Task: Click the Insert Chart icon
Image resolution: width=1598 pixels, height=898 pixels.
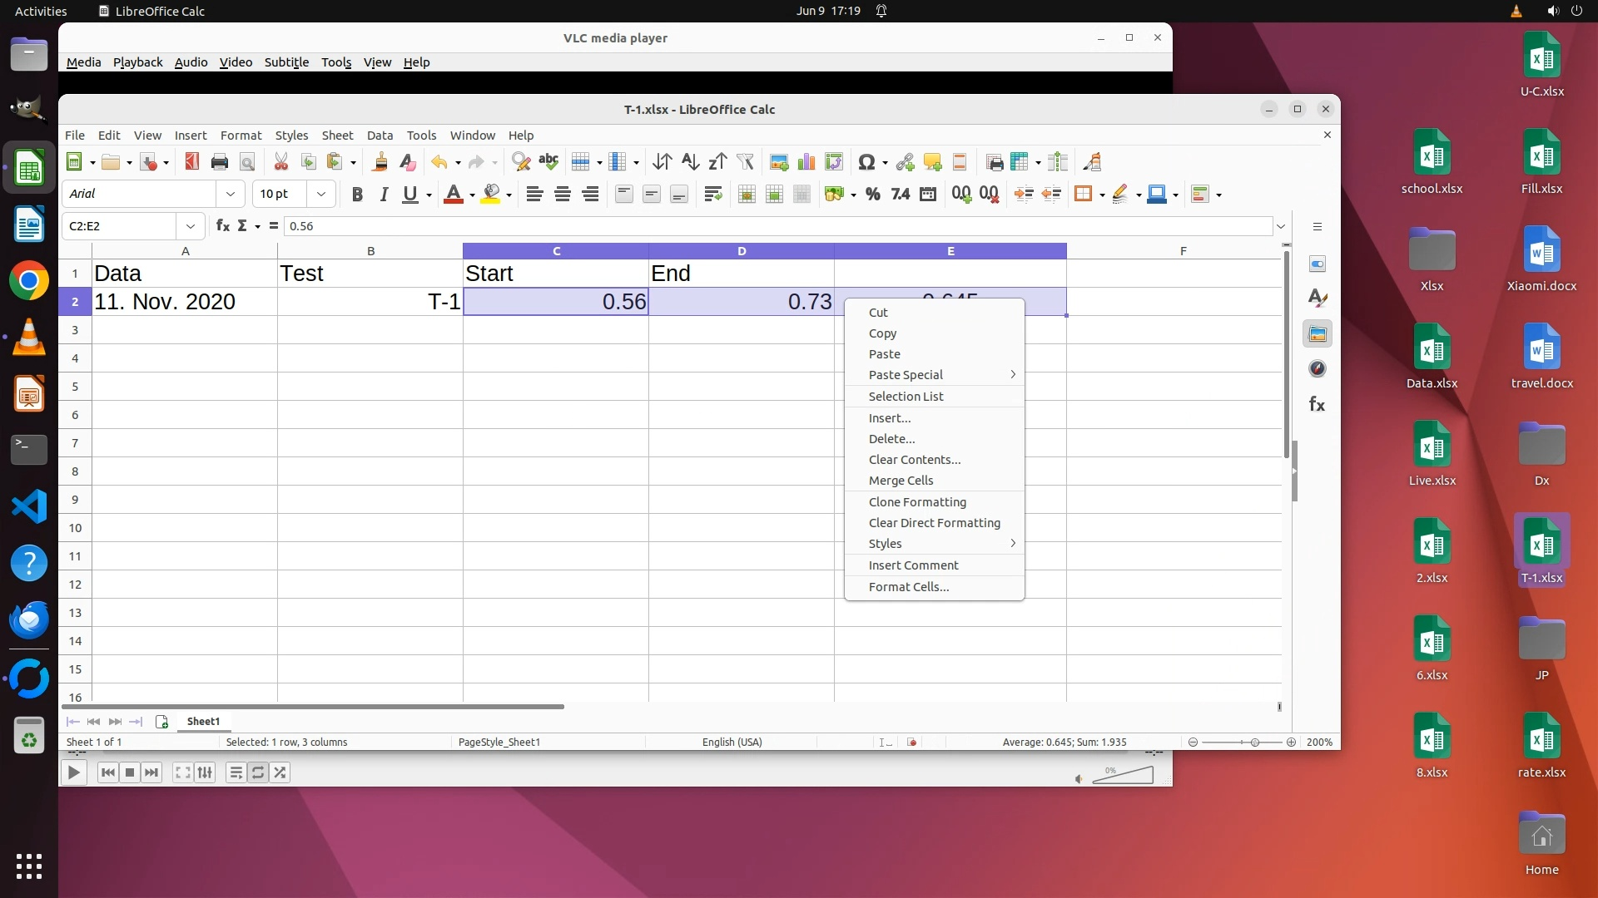Action: point(806,162)
